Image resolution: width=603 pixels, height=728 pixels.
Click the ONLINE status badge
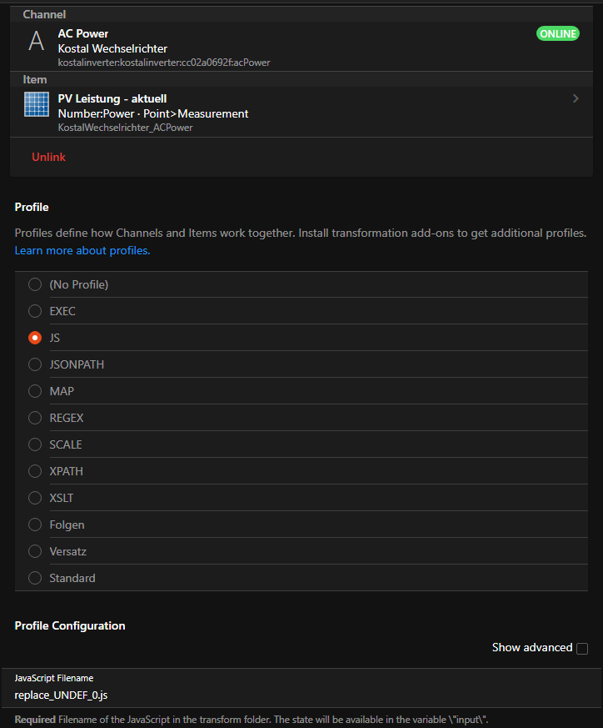(x=558, y=33)
